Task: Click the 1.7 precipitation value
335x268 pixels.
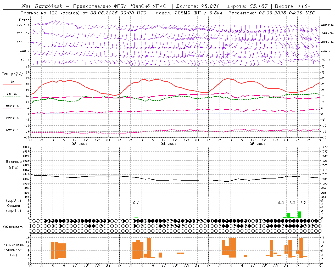Action: click(x=303, y=203)
